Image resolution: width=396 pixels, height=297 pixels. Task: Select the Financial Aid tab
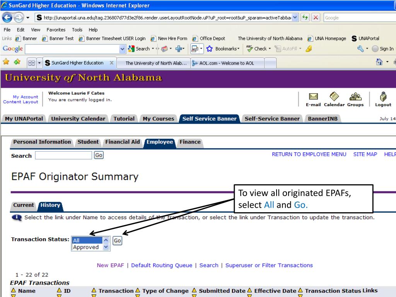pyautogui.click(x=123, y=142)
